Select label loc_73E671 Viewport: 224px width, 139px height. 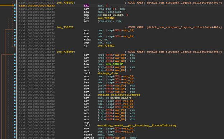[66, 27]
